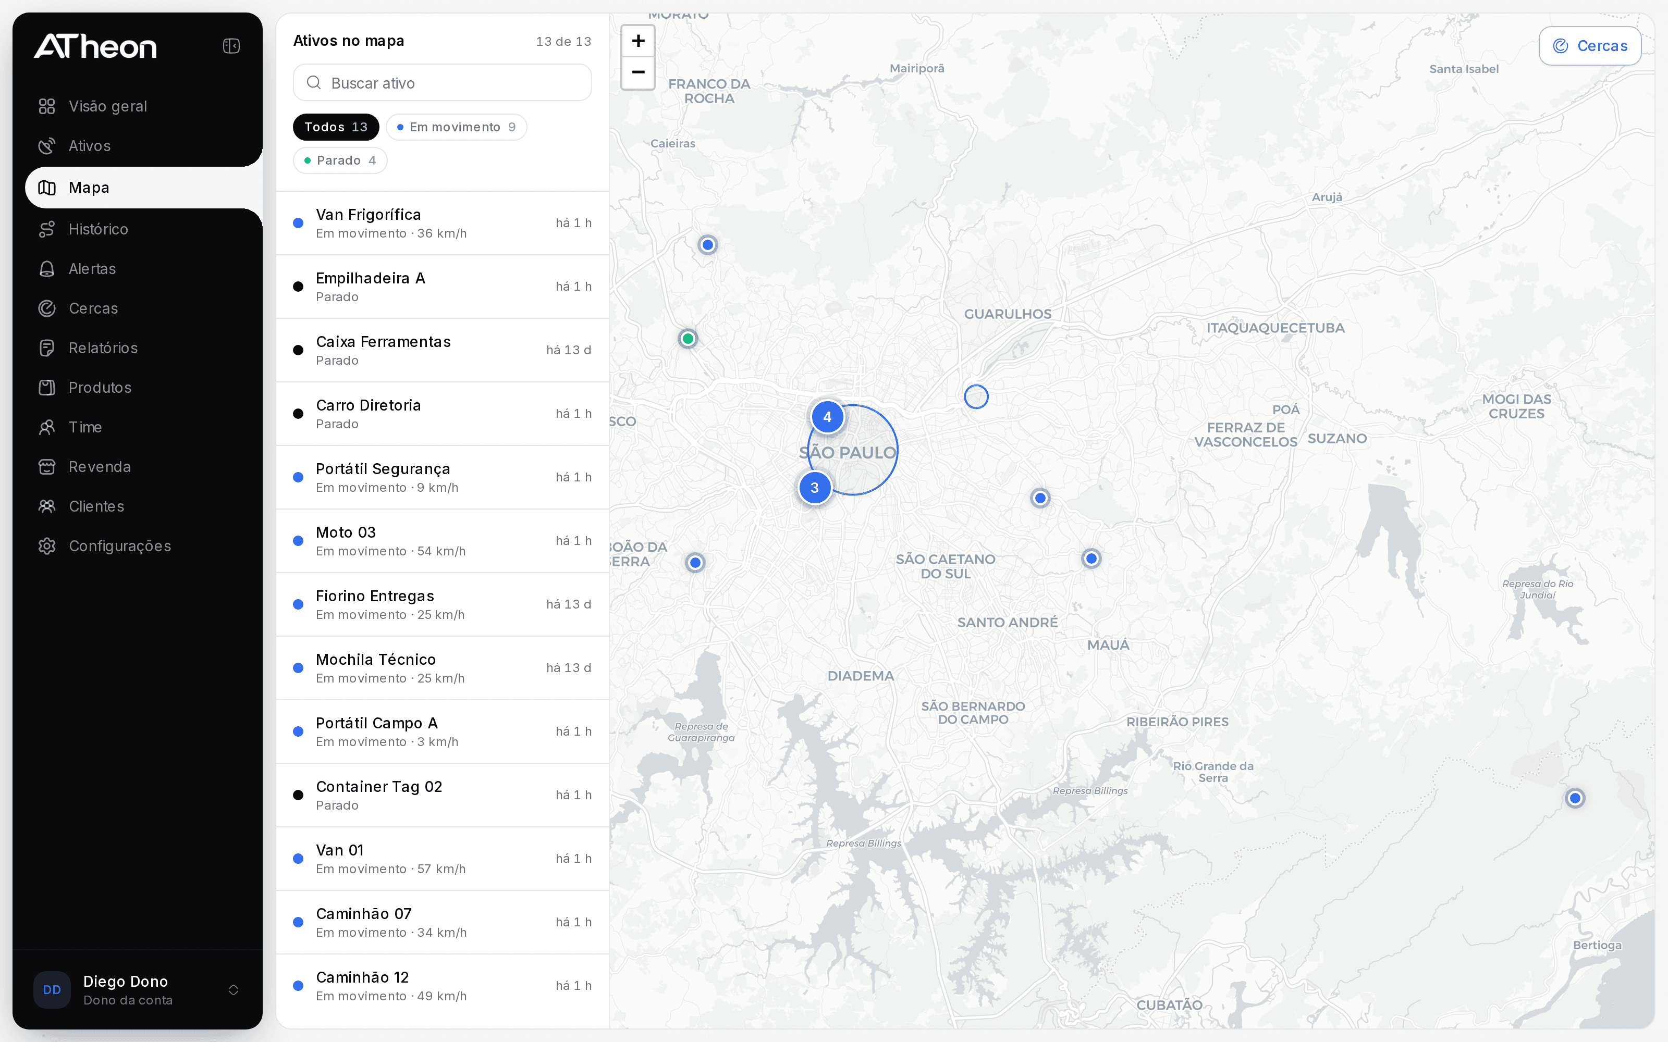The height and width of the screenshot is (1042, 1668).
Task: Select Portátil Segurança in asset list
Action: click(443, 478)
